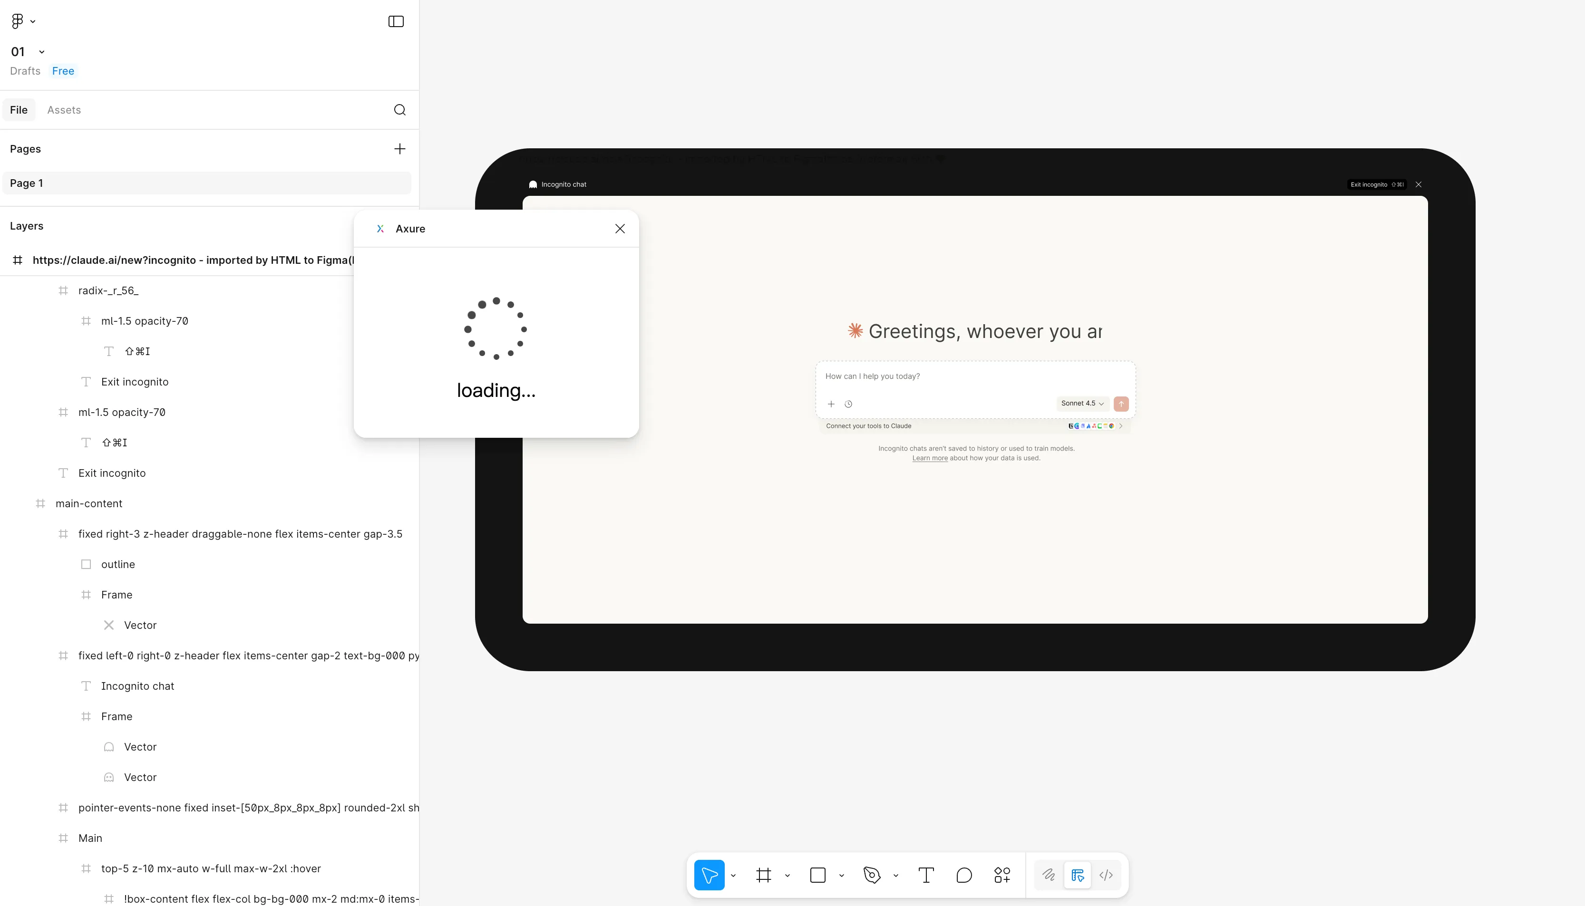Viewport: 1585px width, 906px height.
Task: Switch to Dev Mode toggle
Action: (1106, 875)
